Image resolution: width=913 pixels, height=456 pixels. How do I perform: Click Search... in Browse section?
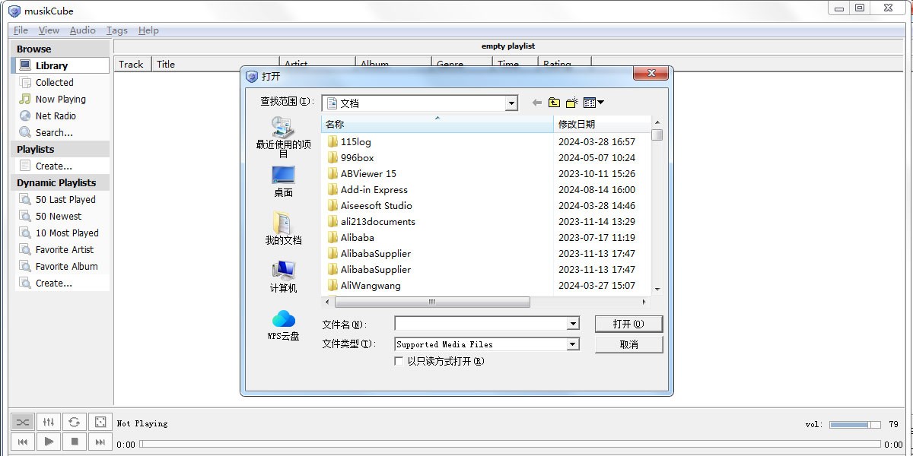62,133
